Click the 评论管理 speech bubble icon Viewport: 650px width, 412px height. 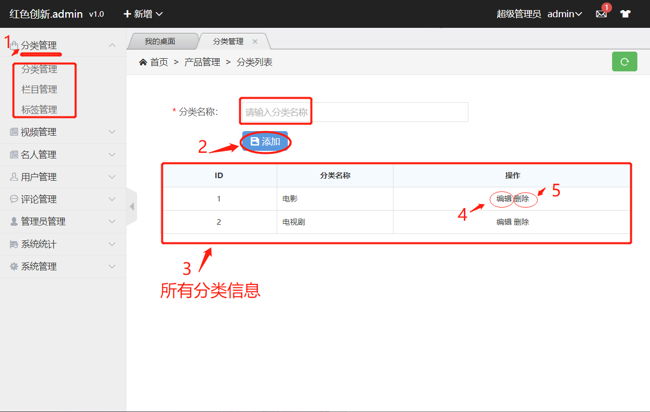pos(14,199)
